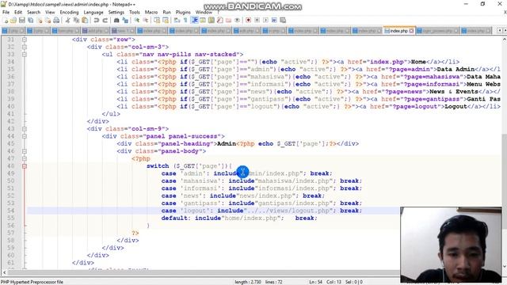
Task: Collapse the panel-body fold at line 46
Action: 25,151
